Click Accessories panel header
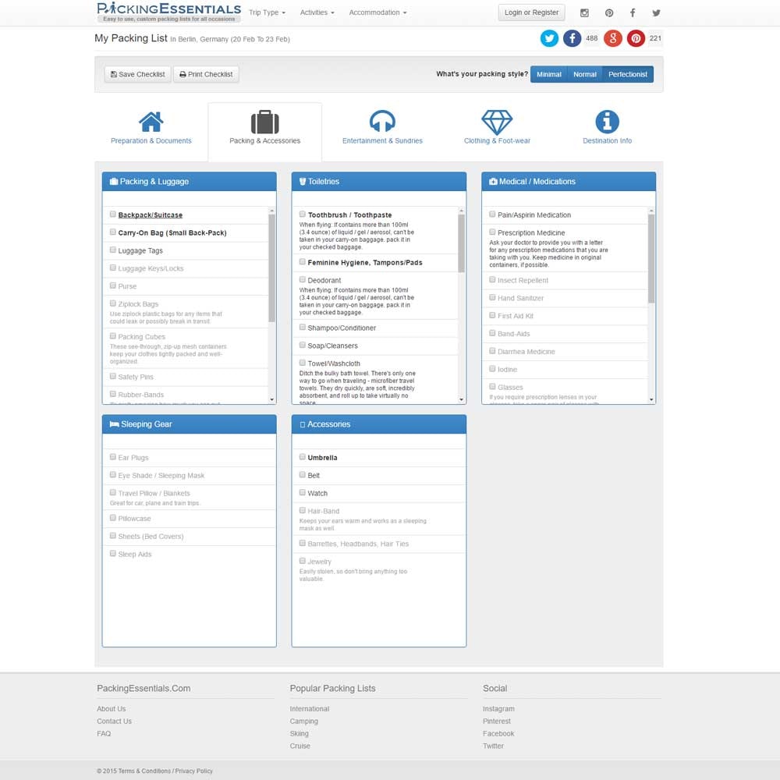This screenshot has width=780, height=780. (x=378, y=424)
